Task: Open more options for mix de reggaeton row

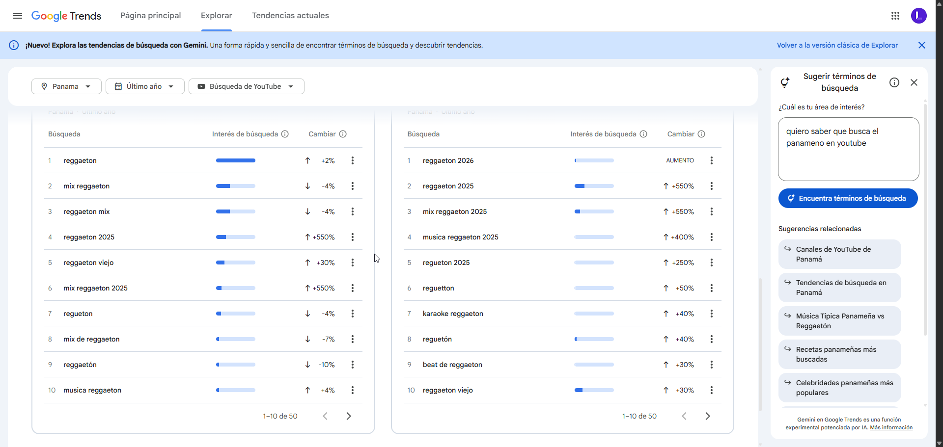Action: point(353,339)
